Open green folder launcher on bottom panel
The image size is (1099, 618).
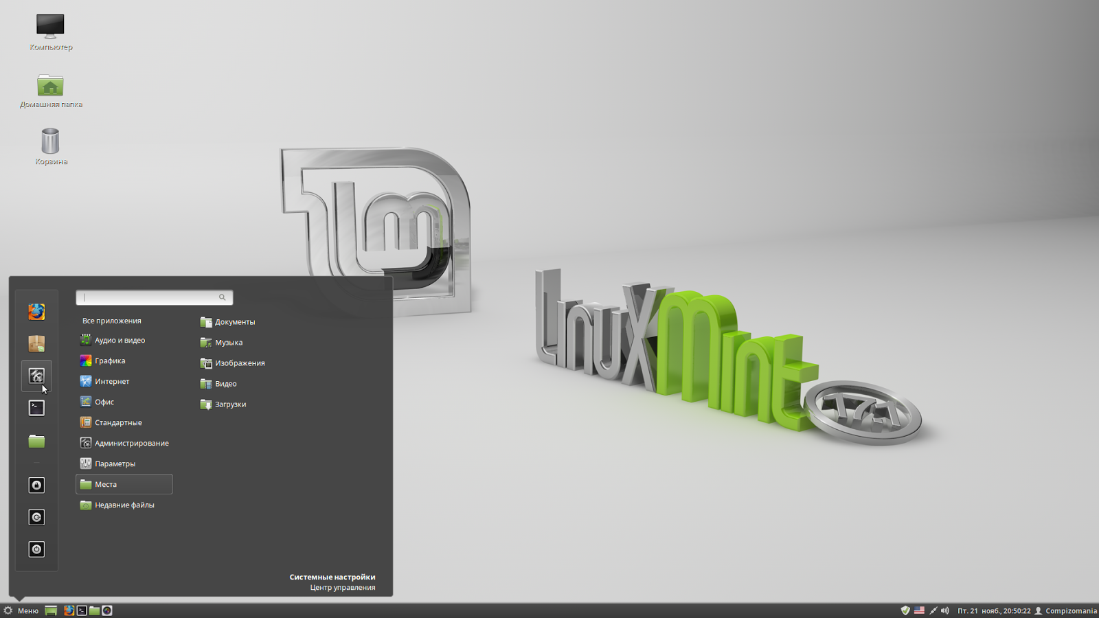(94, 610)
